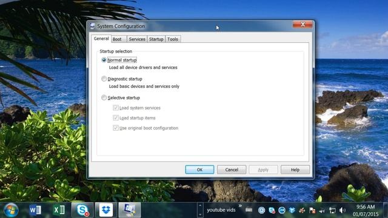Click the text Load all device drivers and services
This screenshot has height=218, width=388.
pyautogui.click(x=143, y=67)
